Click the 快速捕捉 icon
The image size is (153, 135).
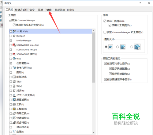point(14,118)
